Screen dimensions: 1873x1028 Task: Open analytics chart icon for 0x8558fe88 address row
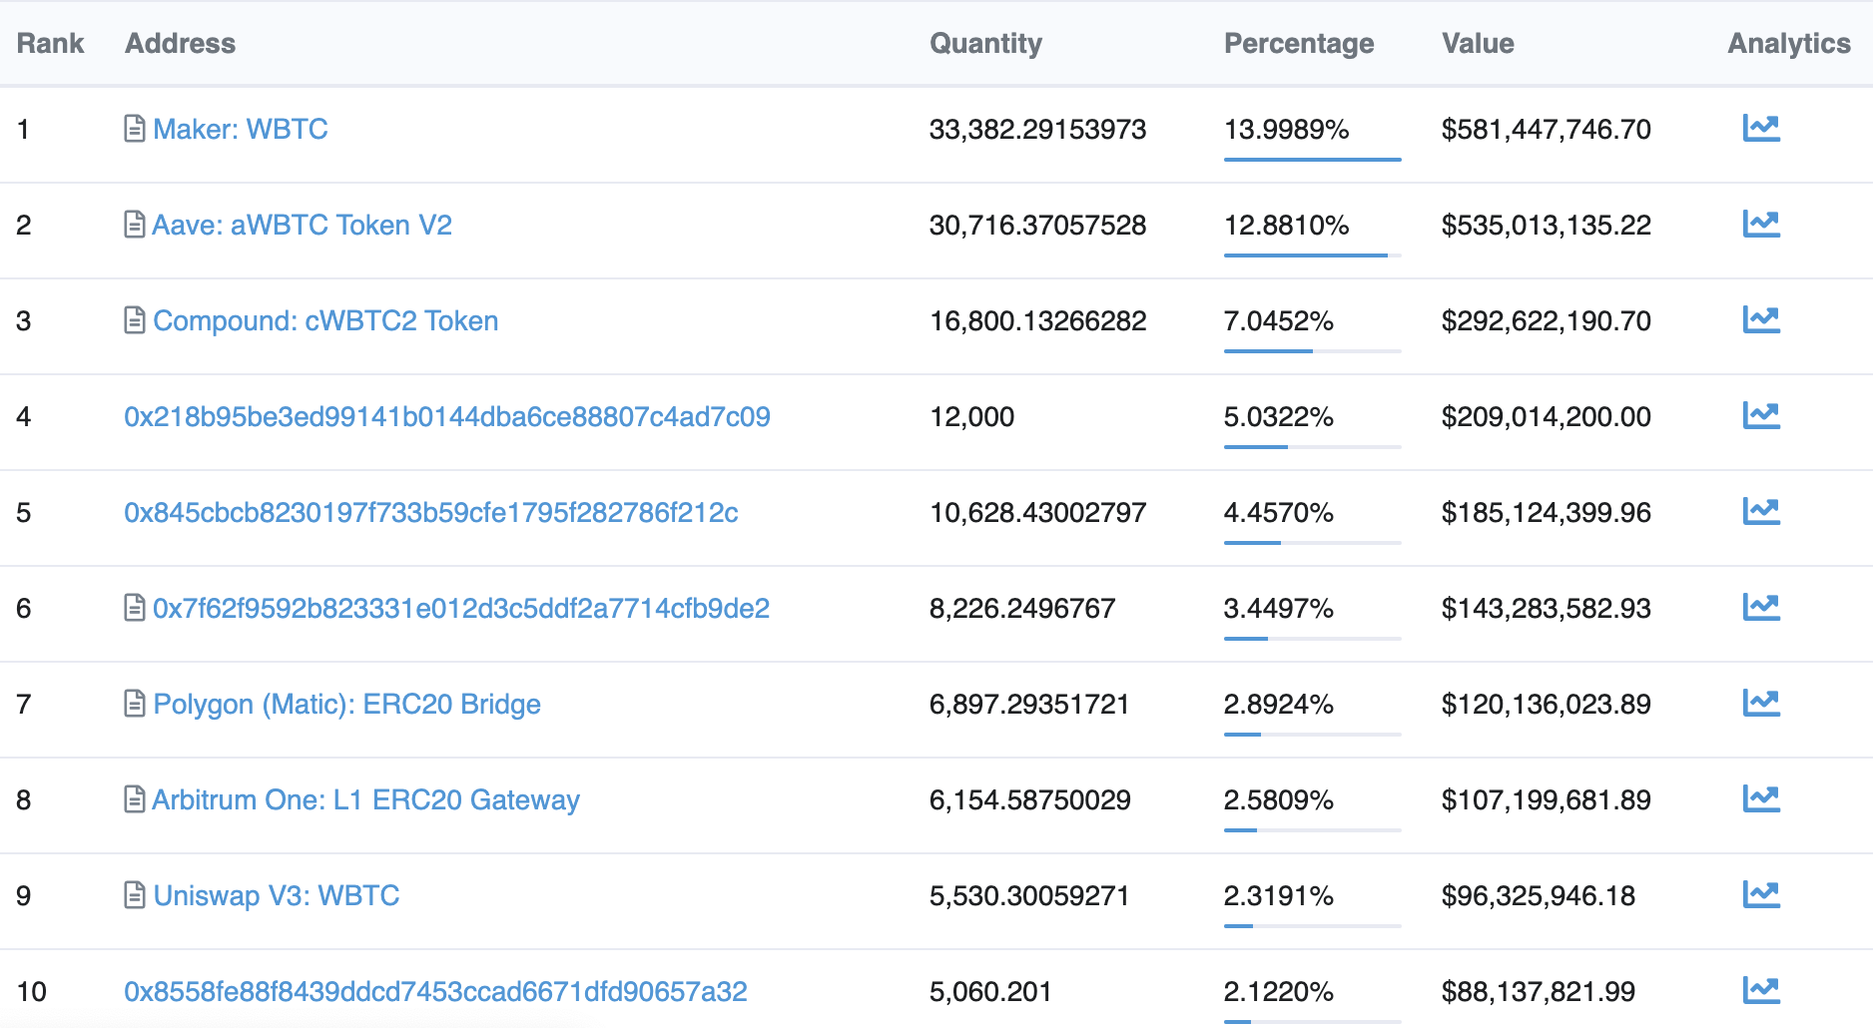pos(1761,990)
